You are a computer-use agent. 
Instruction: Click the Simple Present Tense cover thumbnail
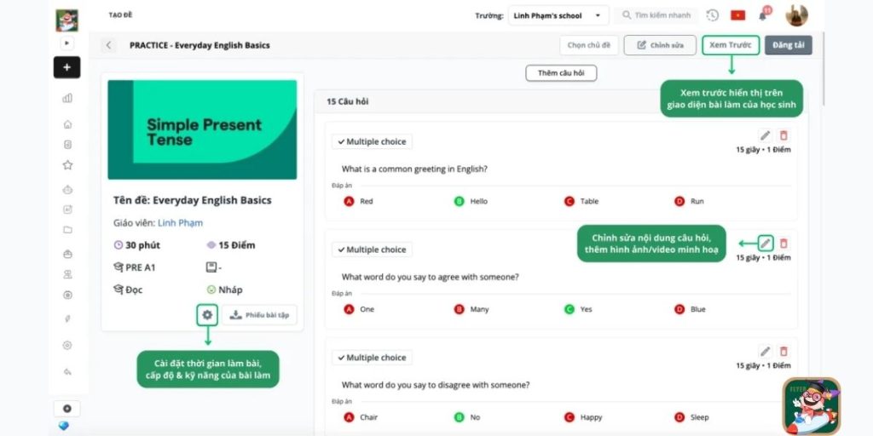[202, 129]
